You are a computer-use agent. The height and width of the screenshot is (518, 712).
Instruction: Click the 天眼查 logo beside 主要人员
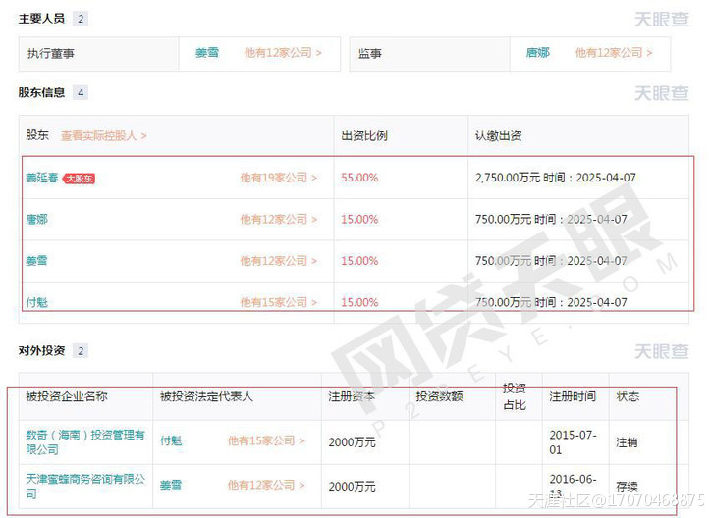click(660, 19)
